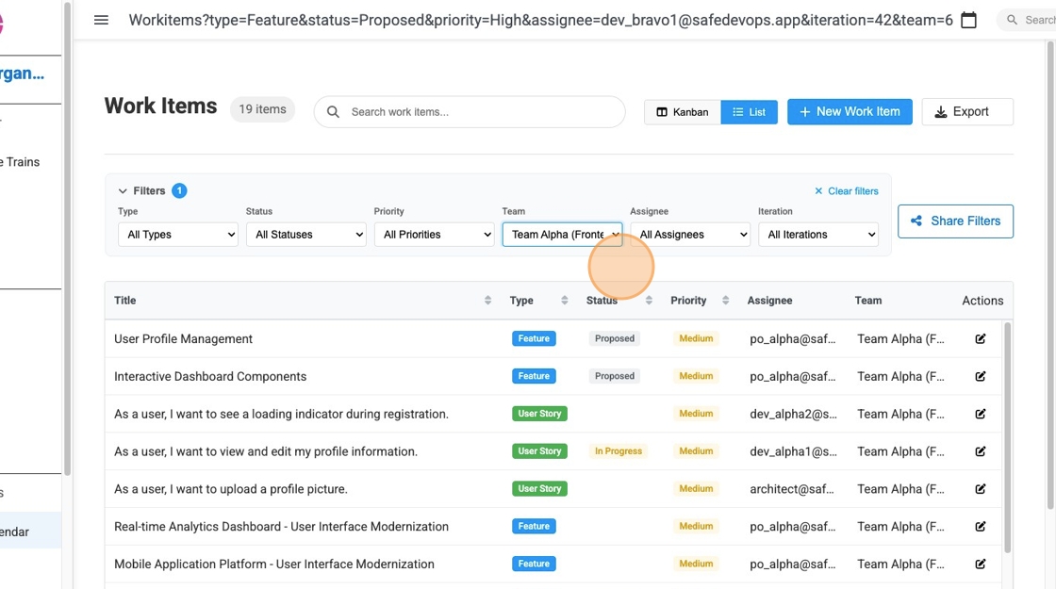Click the hamburger menu icon
The width and height of the screenshot is (1056, 589).
[x=101, y=20]
